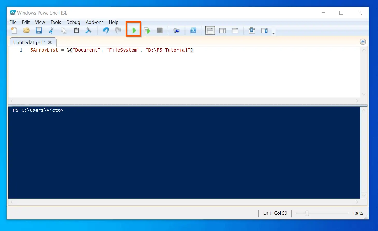Launch PowerShell.exe from the toolbar

(x=193, y=31)
